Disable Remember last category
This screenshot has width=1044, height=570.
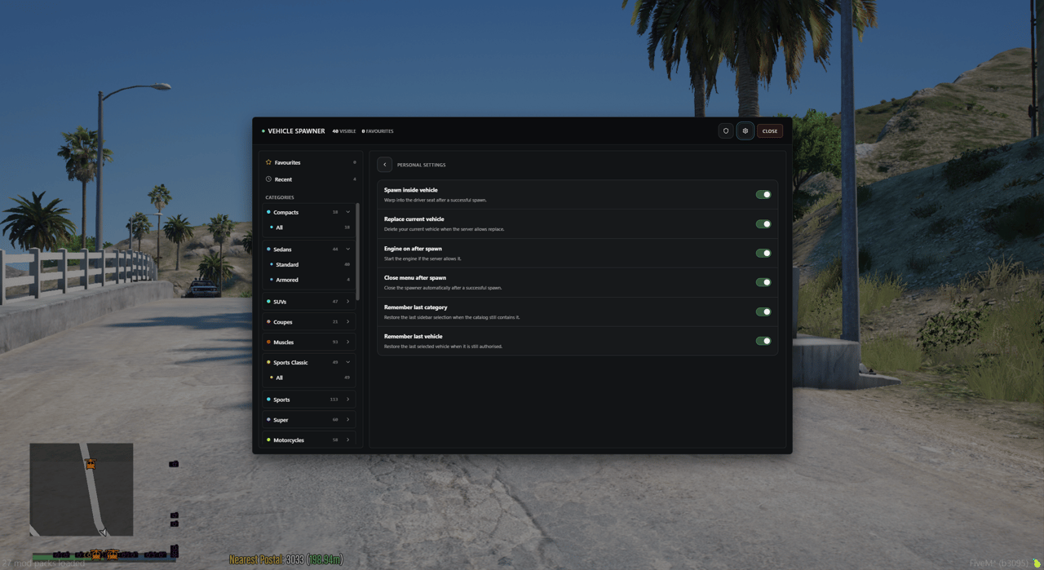(x=763, y=312)
